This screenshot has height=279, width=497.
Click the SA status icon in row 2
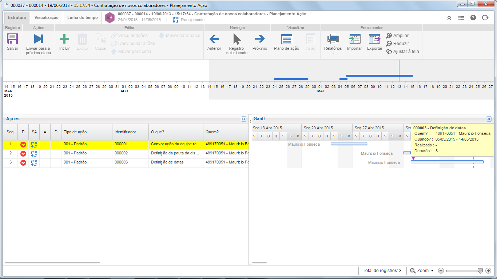34,154
